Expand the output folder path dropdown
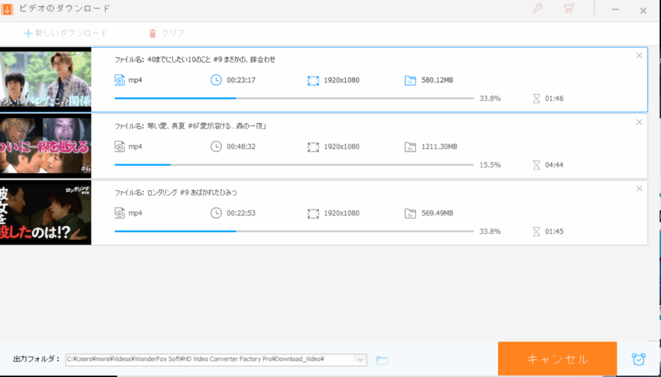 point(361,360)
